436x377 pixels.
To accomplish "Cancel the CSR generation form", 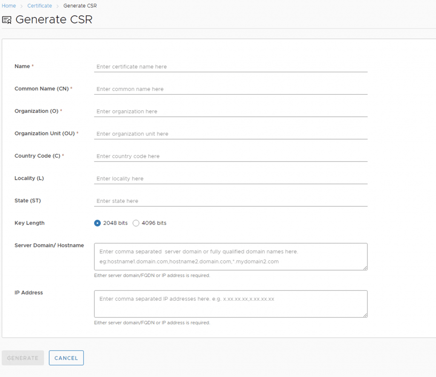I will point(66,358).
